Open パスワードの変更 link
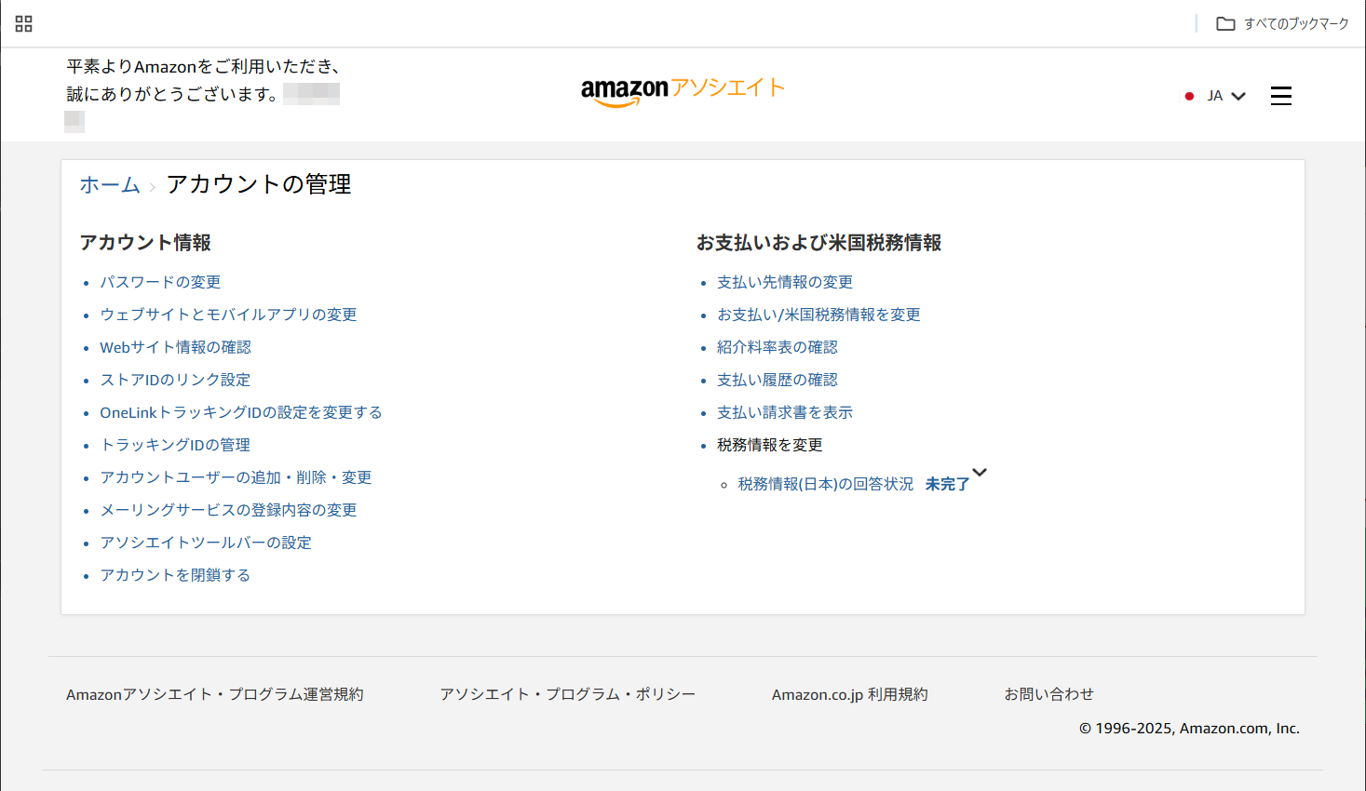This screenshot has height=791, width=1366. tap(160, 282)
